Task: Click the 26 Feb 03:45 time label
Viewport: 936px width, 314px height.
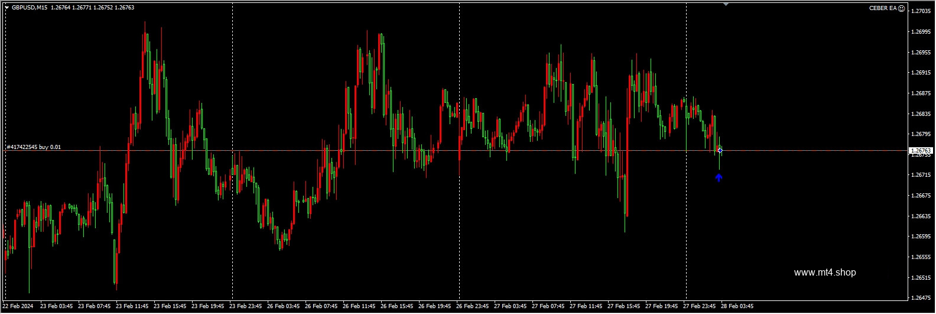Action: [x=284, y=306]
